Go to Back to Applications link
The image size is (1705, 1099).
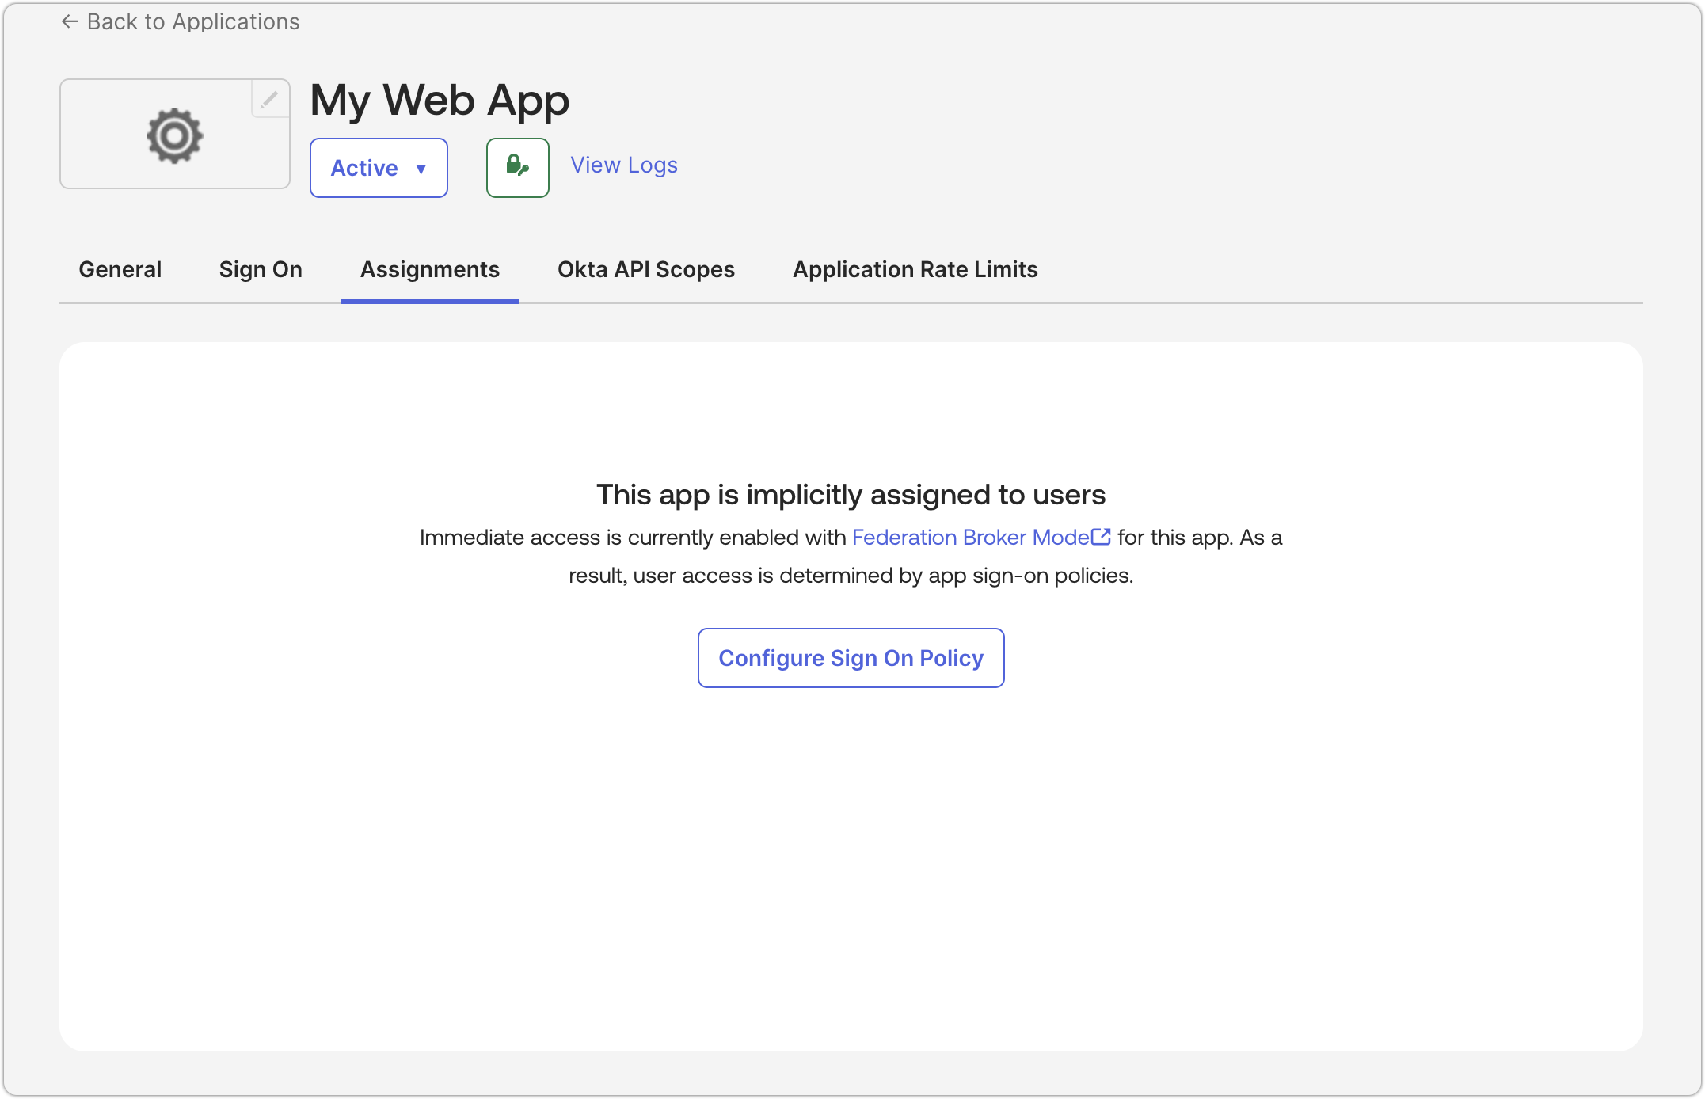pos(192,22)
